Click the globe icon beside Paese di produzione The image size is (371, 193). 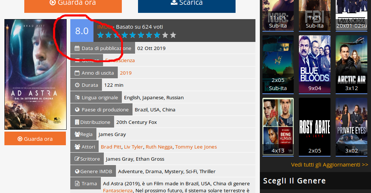point(77,110)
